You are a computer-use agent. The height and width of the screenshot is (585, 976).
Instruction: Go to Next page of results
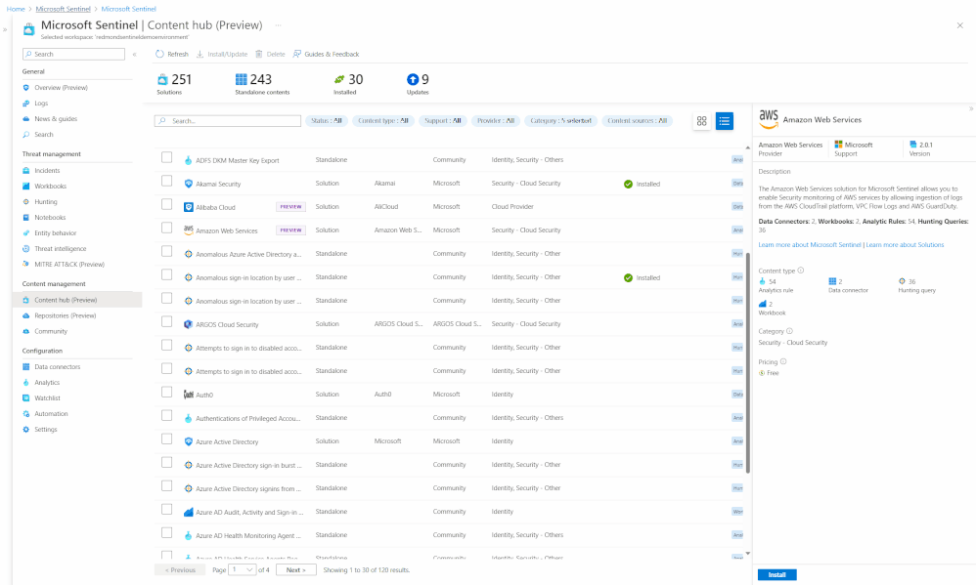pyautogui.click(x=296, y=570)
